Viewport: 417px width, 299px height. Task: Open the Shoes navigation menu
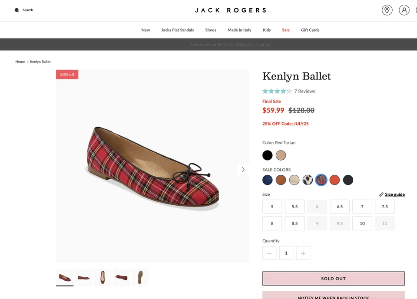point(211,30)
